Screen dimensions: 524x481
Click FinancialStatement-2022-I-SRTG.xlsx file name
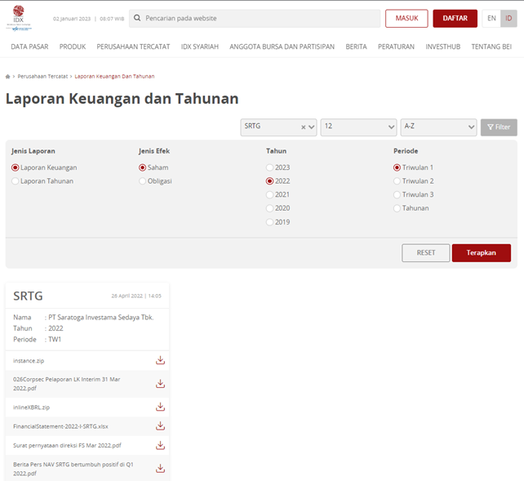point(60,426)
